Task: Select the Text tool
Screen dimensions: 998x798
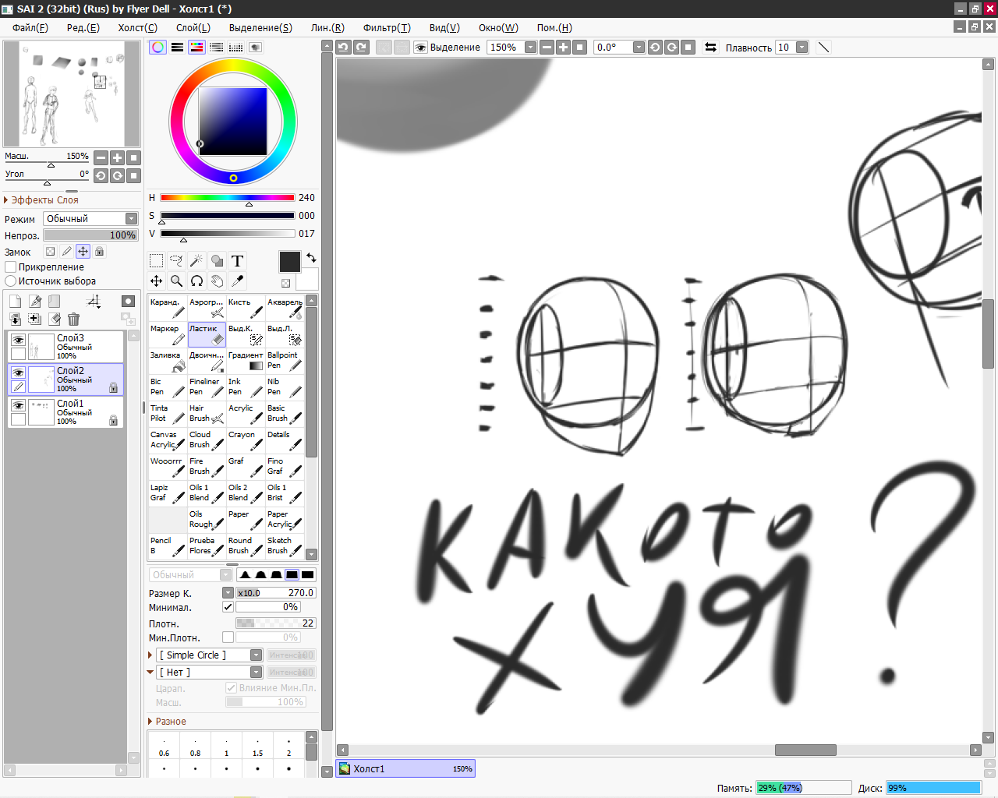Action: 238,260
